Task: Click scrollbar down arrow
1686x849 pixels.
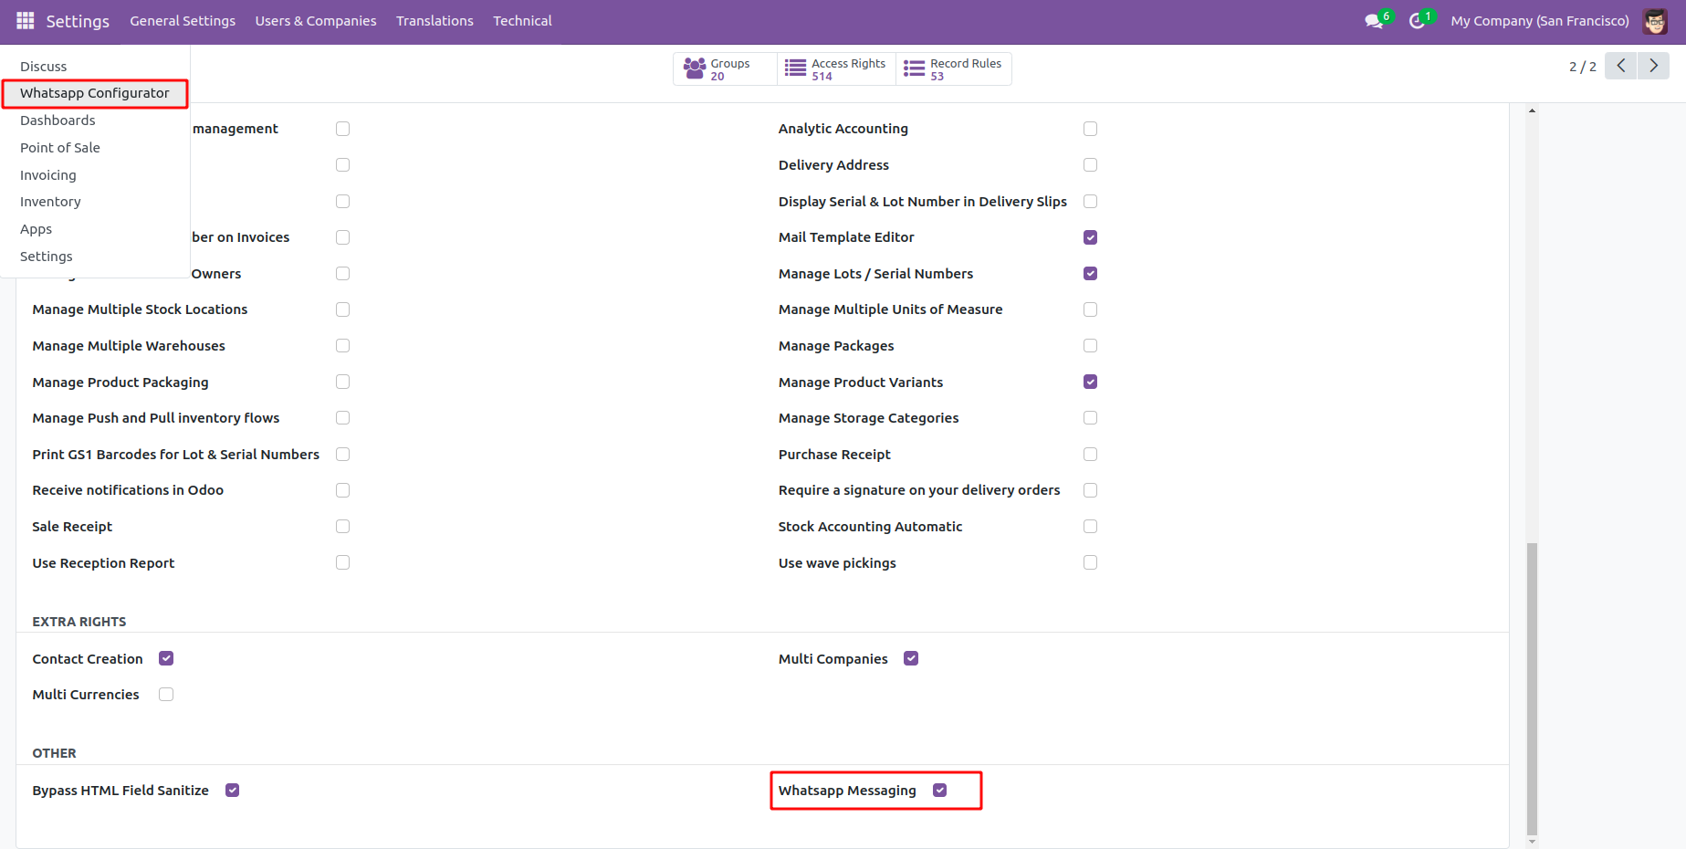Action: pos(1532,842)
